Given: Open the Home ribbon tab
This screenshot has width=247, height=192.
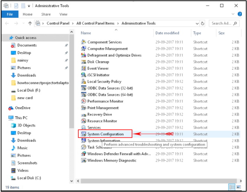Looking at the screenshot, I should click(27, 14).
